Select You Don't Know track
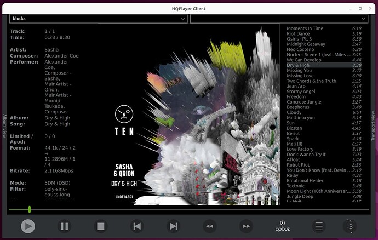 click(324, 170)
